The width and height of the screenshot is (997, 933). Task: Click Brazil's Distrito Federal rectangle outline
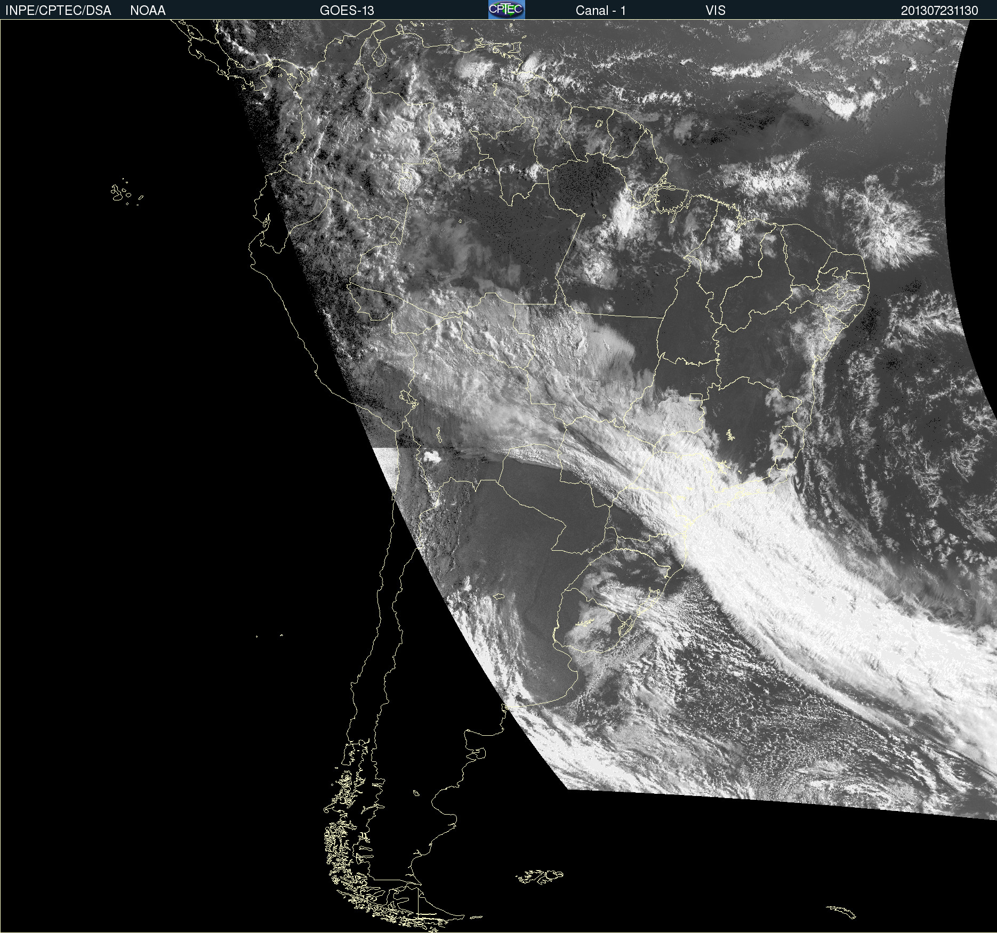[696, 397]
